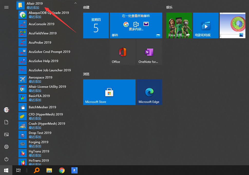Viewport: 249px width, 175px height.
Task: Expand the Start menu hamburger button
Action: (x=6, y=7)
